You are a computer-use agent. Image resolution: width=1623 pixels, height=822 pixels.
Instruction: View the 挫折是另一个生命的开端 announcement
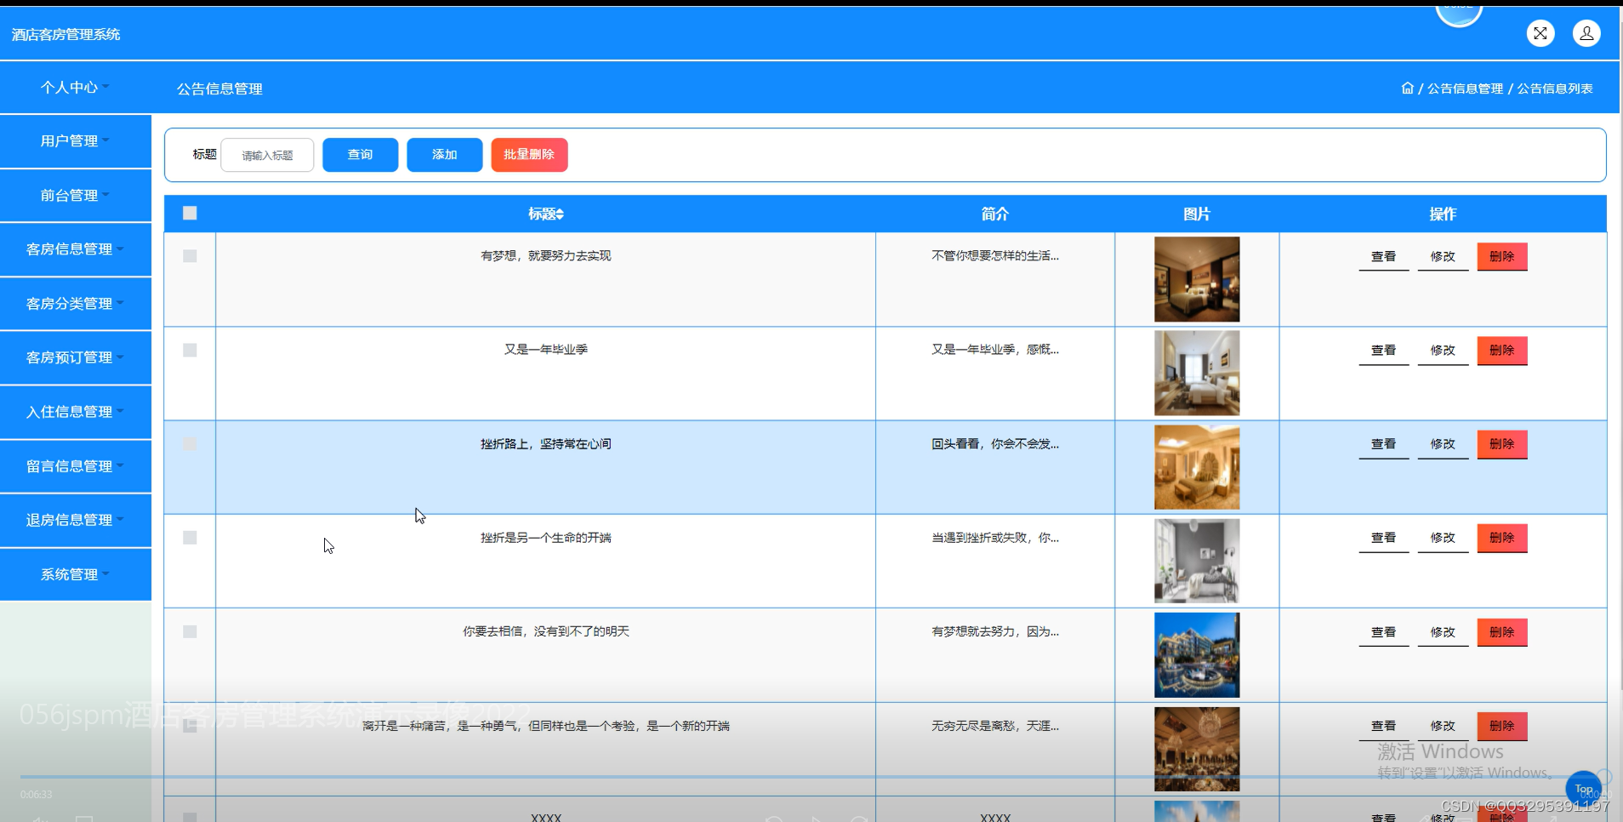pos(1384,538)
